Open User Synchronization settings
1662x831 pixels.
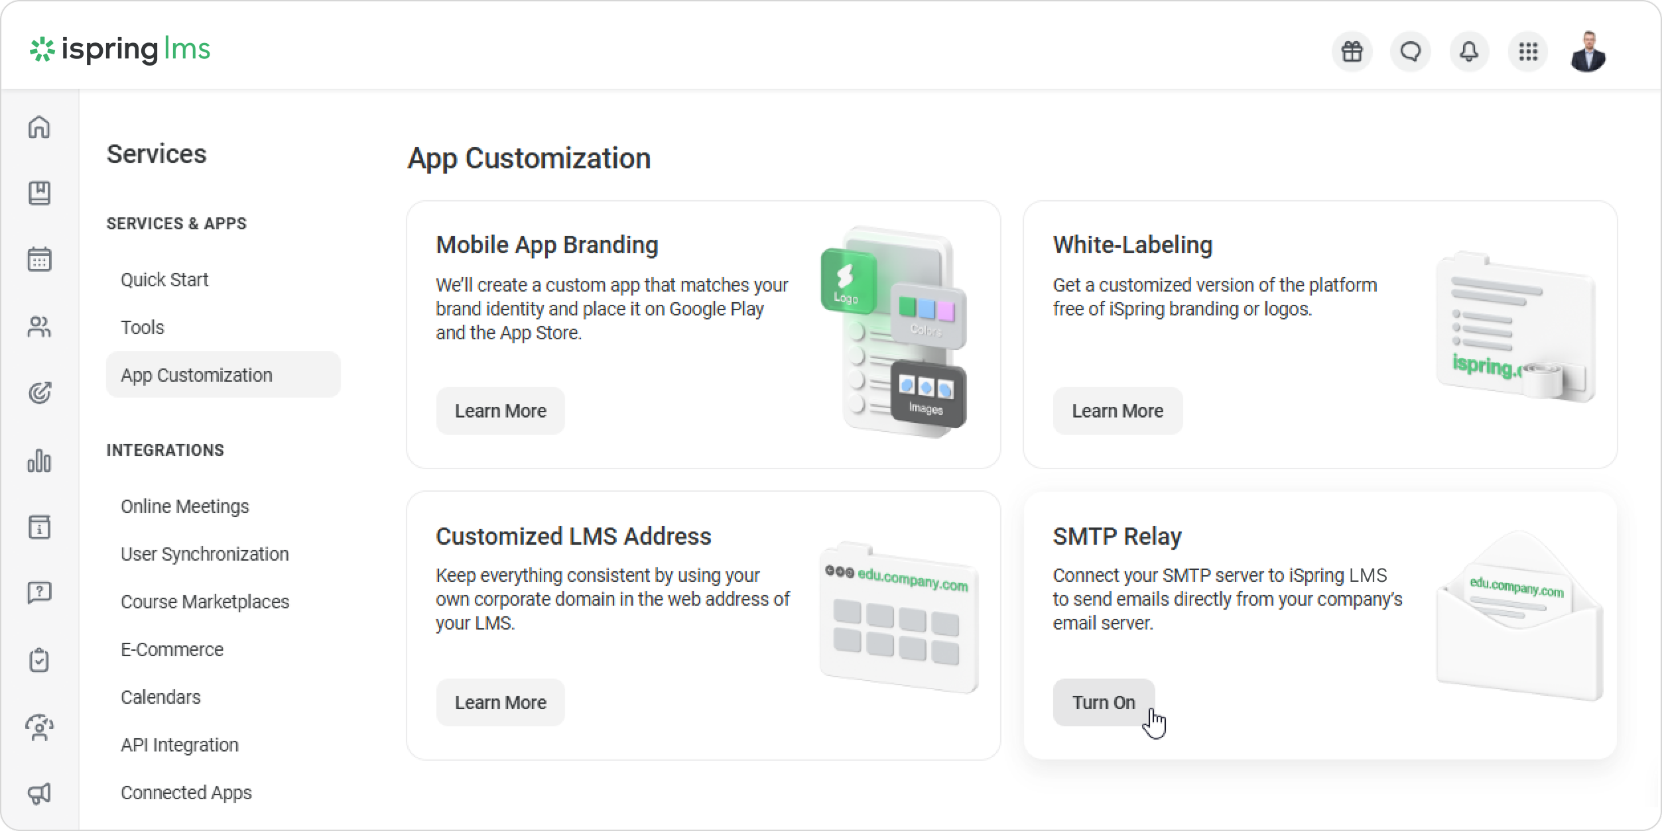204,554
